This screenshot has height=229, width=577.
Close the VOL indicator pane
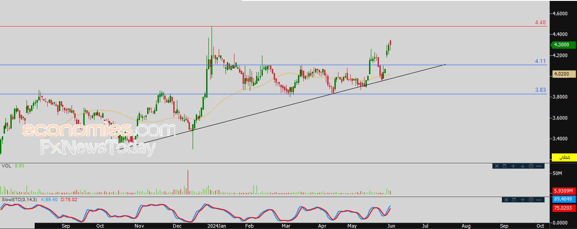coord(497,166)
